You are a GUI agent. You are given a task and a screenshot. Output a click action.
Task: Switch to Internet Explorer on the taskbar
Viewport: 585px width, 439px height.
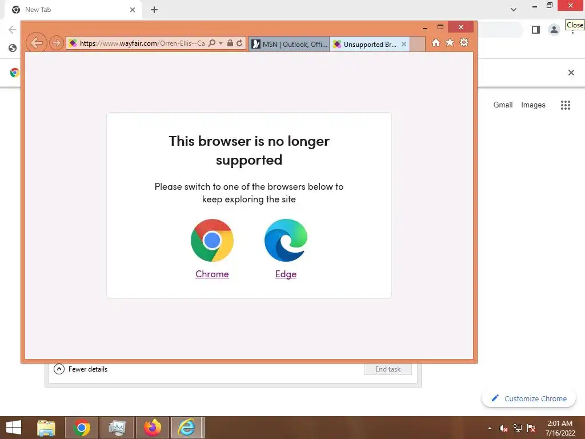coord(187,428)
